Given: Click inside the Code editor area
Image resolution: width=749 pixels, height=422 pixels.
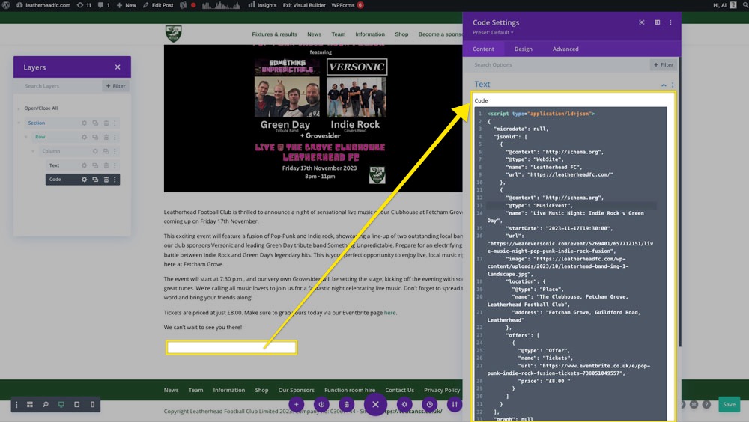Looking at the screenshot, I should pos(570,263).
